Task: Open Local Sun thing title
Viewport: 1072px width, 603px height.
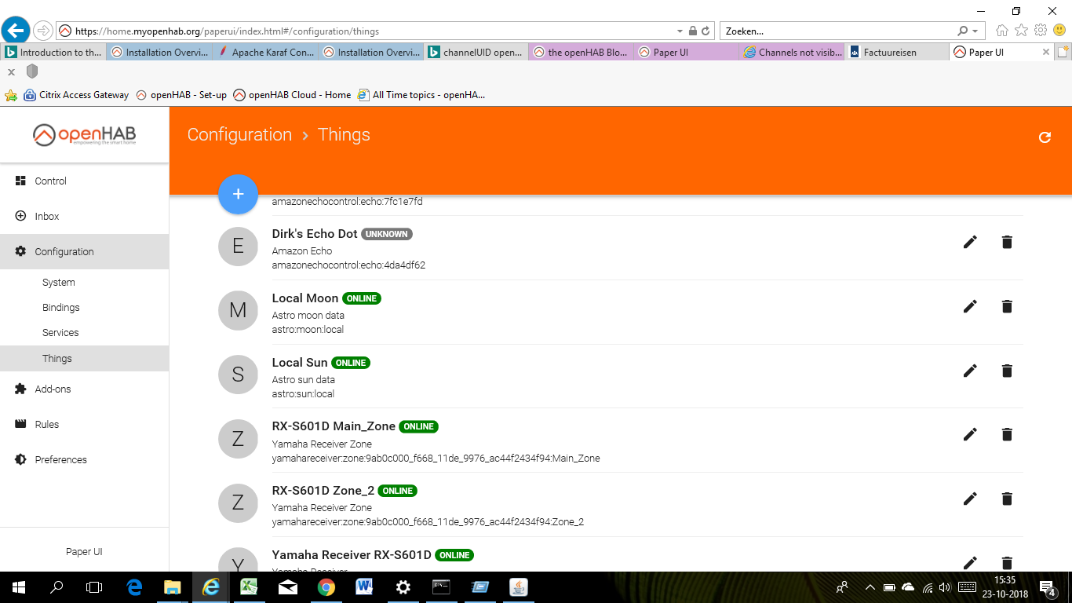Action: (x=300, y=362)
